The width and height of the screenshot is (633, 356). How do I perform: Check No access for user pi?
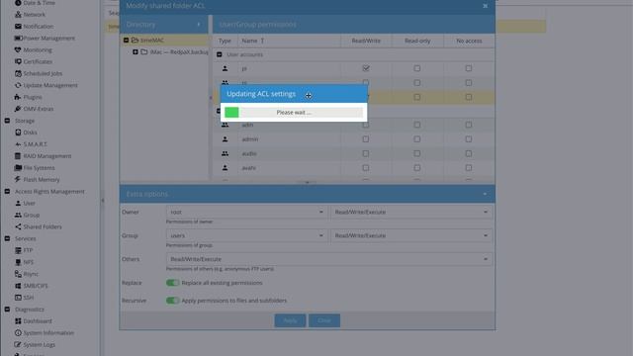pos(468,68)
